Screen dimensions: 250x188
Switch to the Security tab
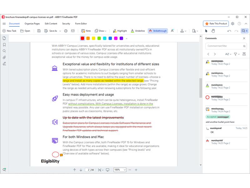pos(66,24)
